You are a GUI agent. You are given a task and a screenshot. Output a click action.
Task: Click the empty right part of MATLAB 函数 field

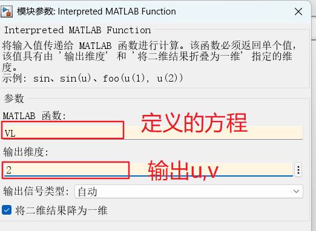(x=213, y=132)
